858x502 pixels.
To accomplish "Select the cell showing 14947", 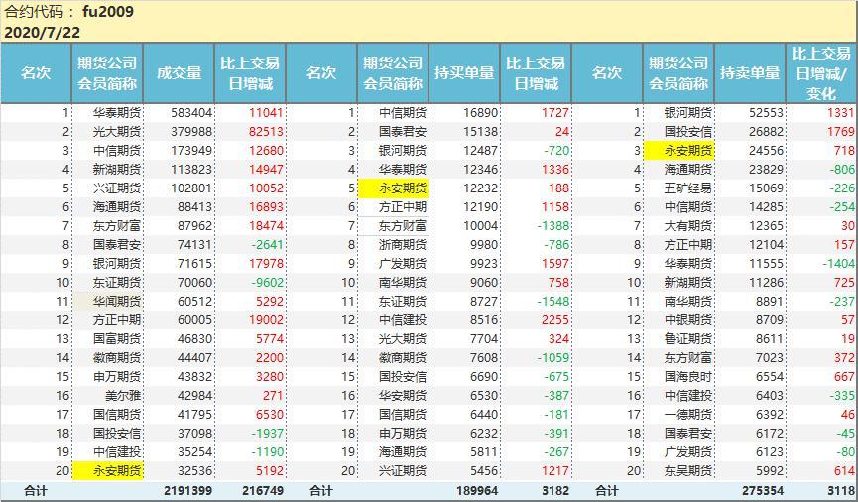I will [x=267, y=170].
